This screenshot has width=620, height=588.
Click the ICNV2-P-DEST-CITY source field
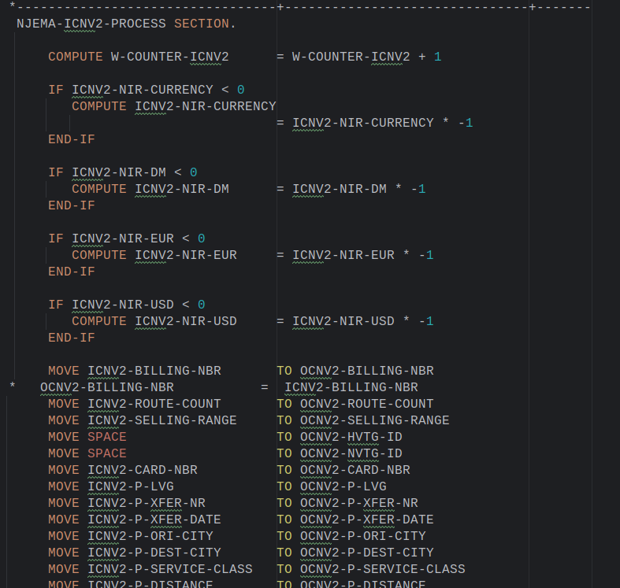154,553
